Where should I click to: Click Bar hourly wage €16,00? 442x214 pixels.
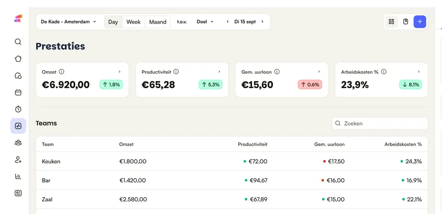(335, 181)
